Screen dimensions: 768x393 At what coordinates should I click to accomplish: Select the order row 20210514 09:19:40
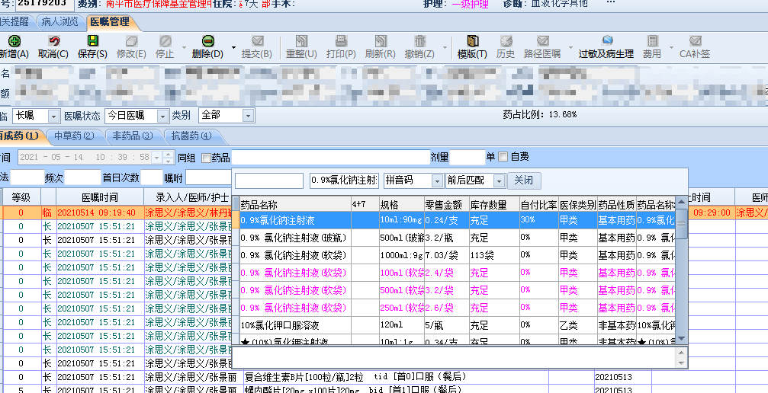(116, 213)
